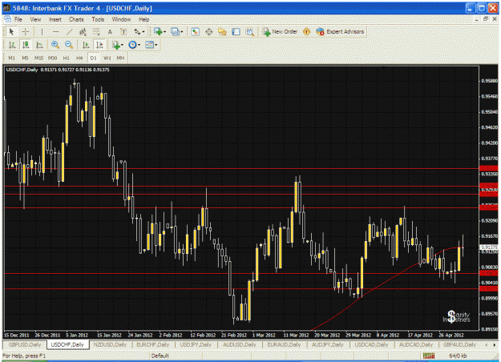Expand the Indicators list dropdown arrow
The image size is (501, 362).
[x=123, y=46]
